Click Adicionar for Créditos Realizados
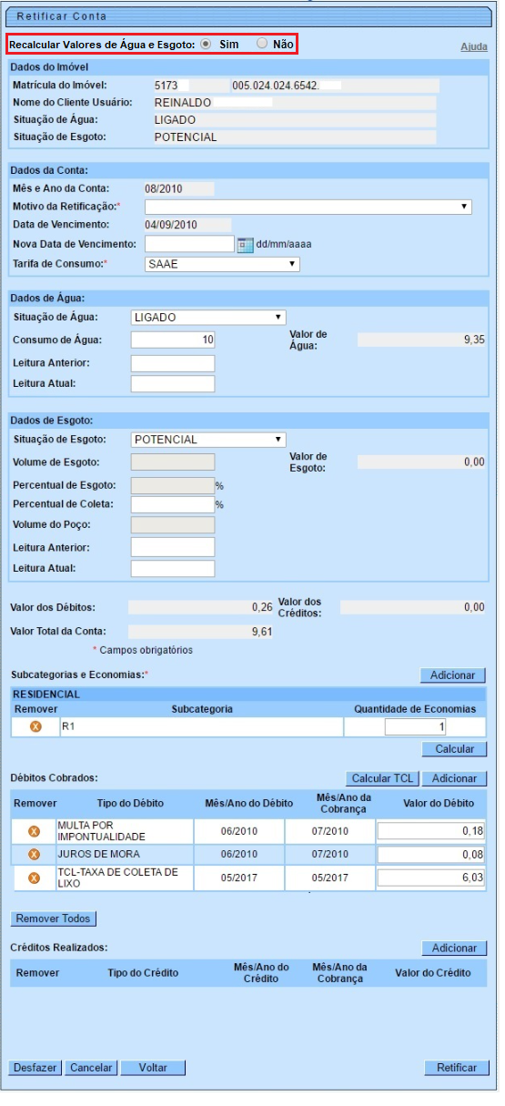The height and width of the screenshot is (1106, 505). pyautogui.click(x=454, y=949)
